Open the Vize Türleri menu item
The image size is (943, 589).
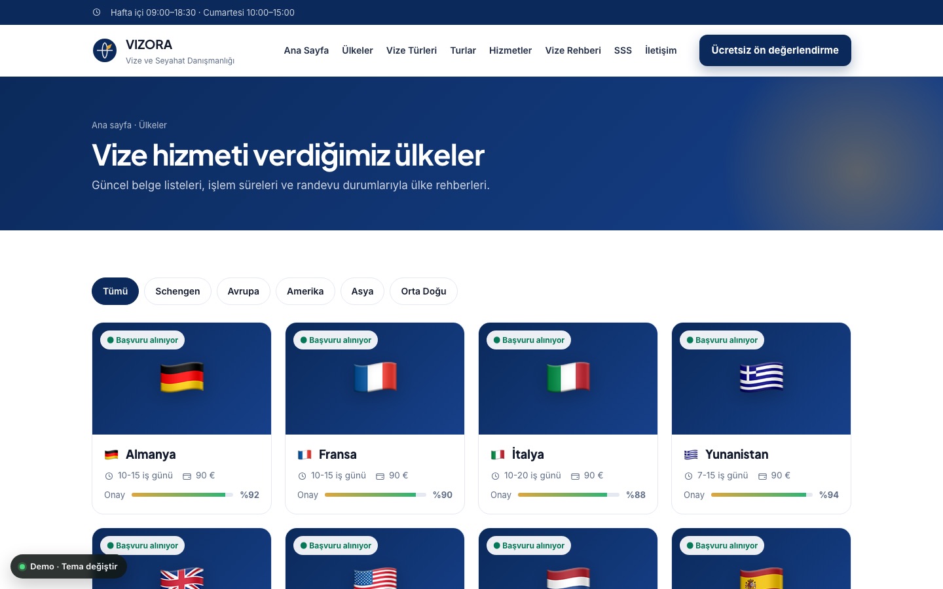(411, 50)
